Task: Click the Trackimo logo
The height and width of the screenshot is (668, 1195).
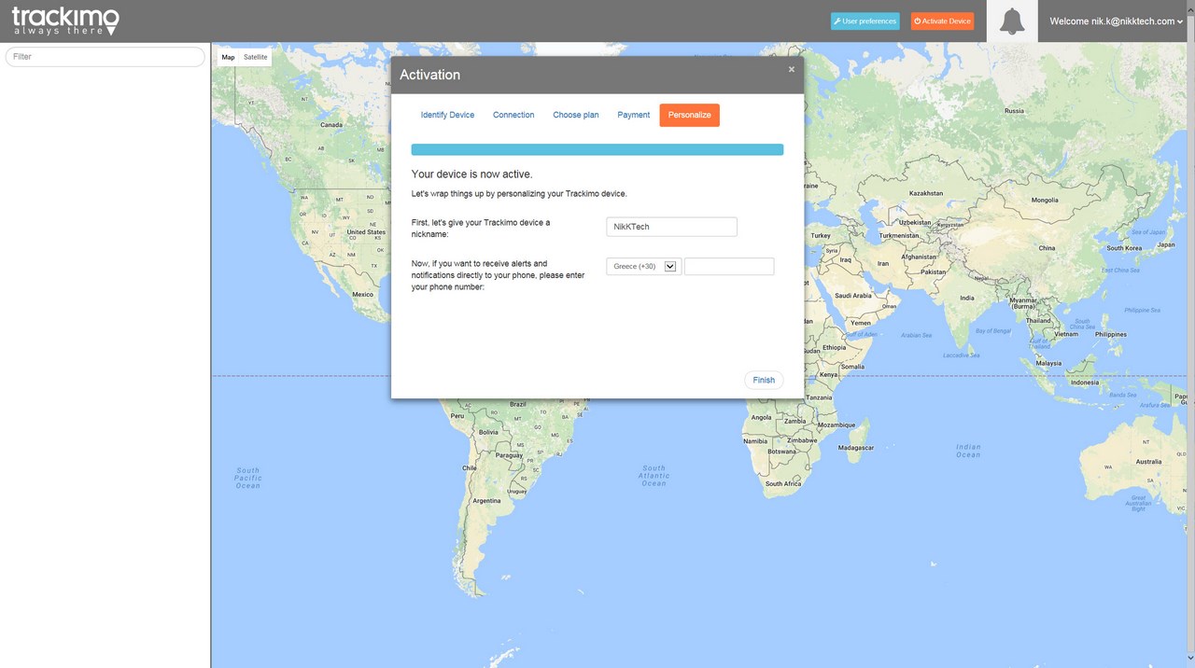Action: click(65, 21)
